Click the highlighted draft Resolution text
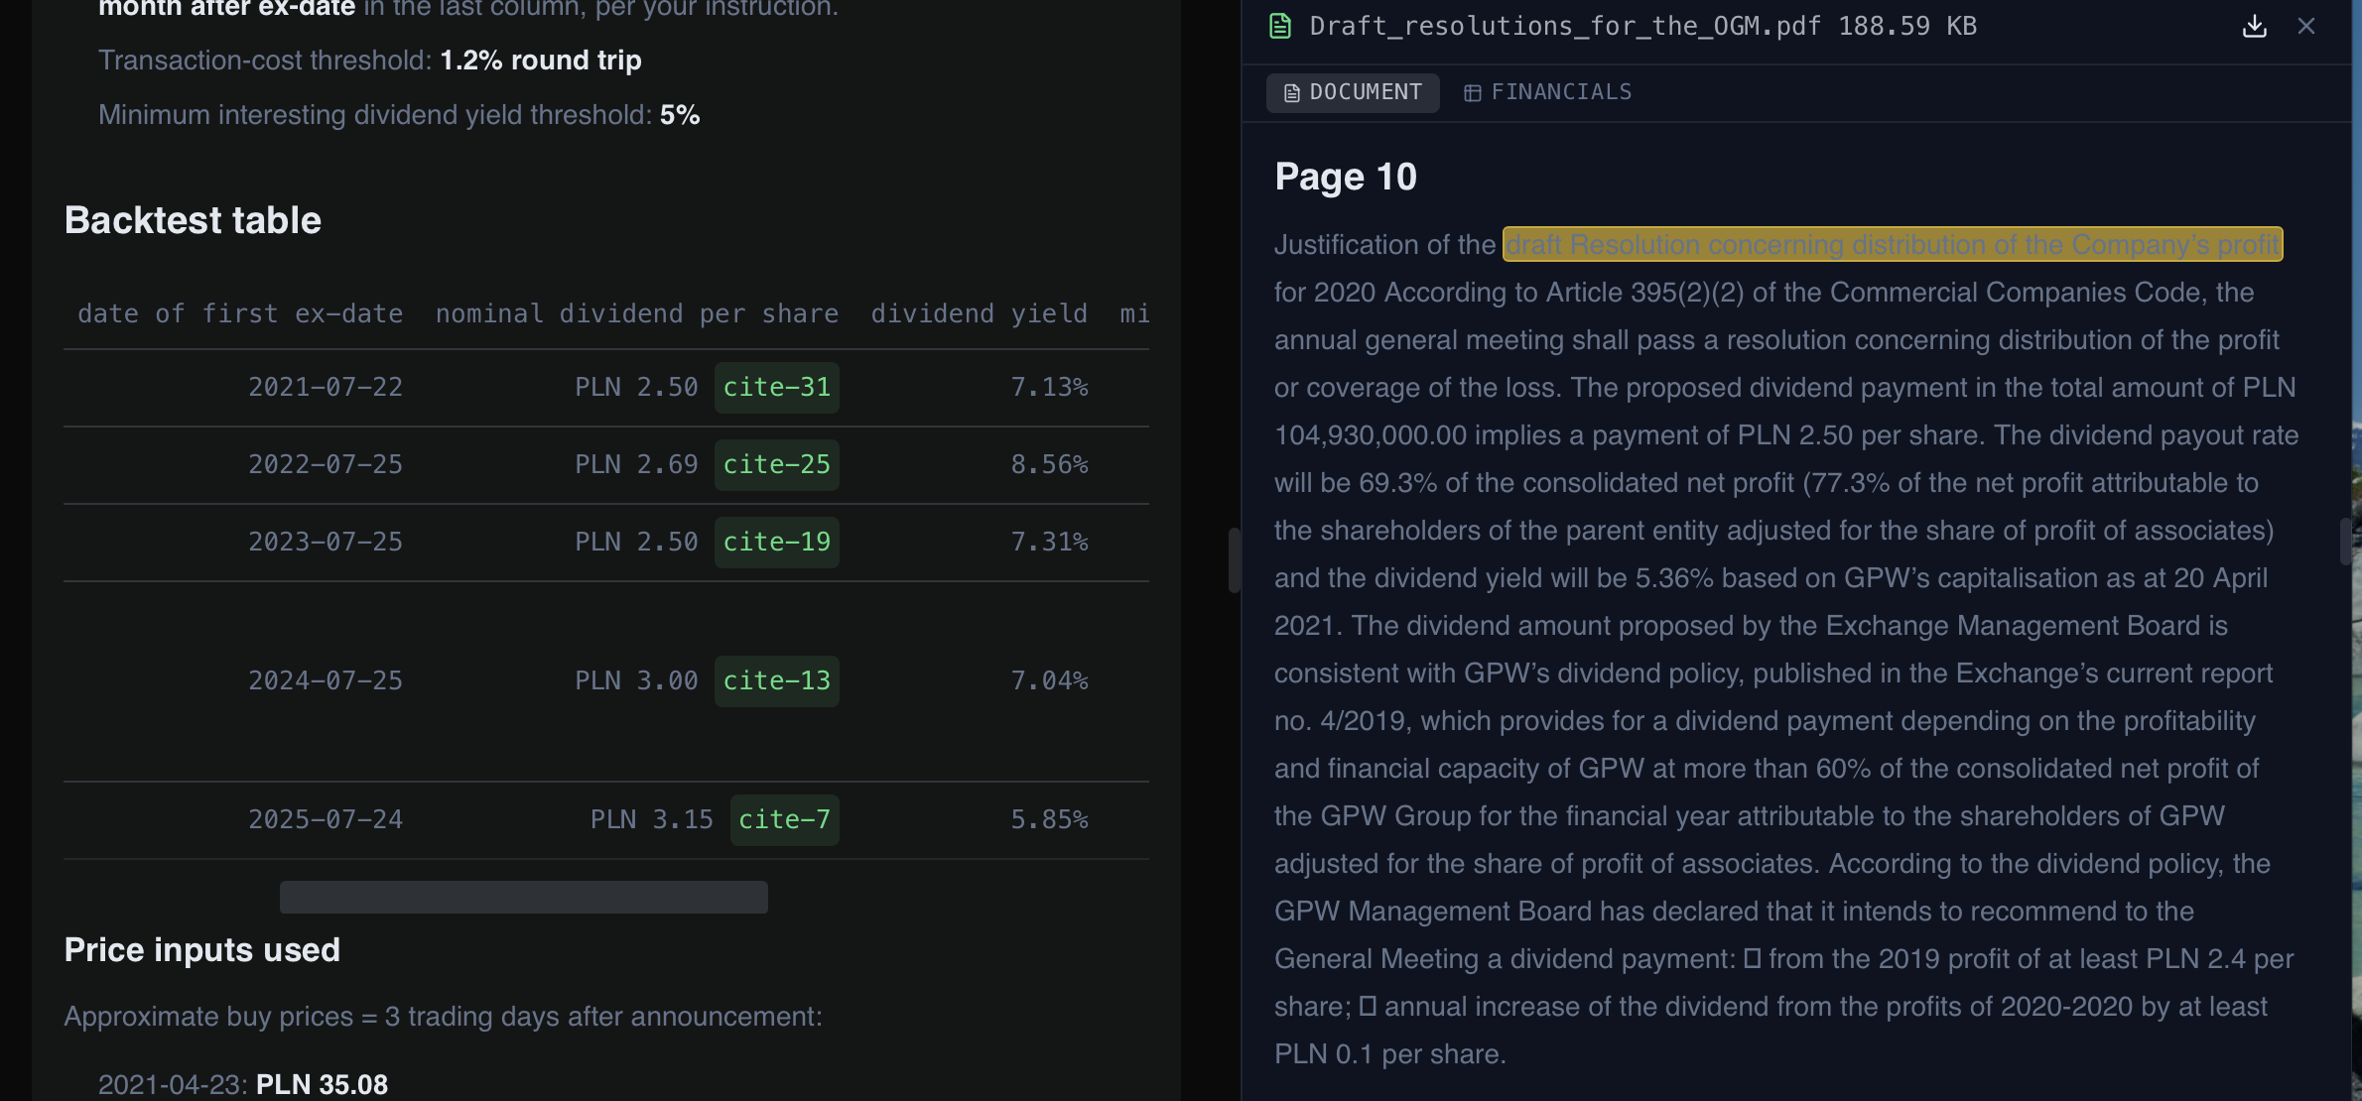 (1893, 245)
